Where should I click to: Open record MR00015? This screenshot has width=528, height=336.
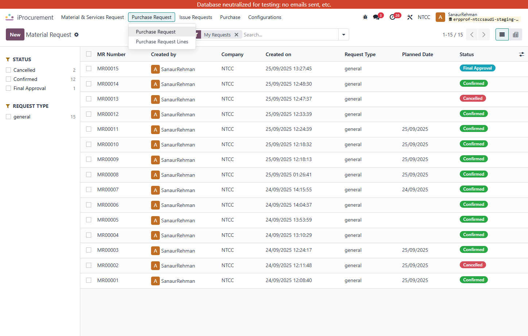pyautogui.click(x=108, y=69)
